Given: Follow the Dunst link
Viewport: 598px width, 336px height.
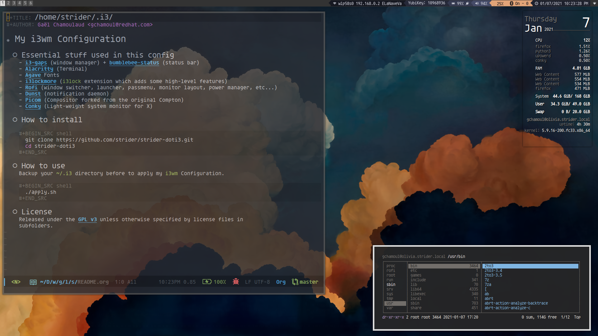Looking at the screenshot, I should (33, 94).
